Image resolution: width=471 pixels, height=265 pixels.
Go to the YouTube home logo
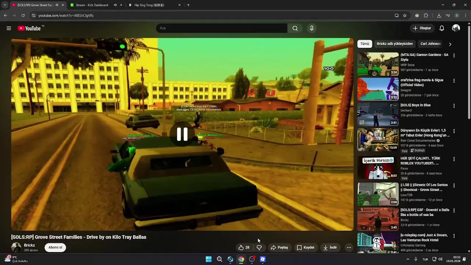[29, 28]
